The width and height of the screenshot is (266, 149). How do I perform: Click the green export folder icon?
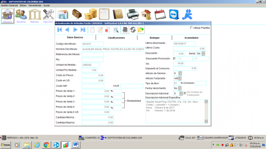[141, 30]
